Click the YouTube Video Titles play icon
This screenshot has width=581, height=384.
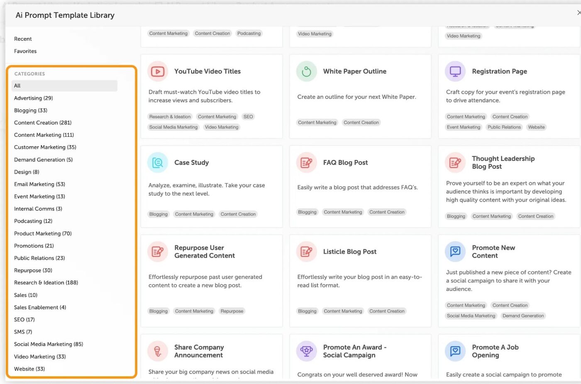[x=157, y=71]
